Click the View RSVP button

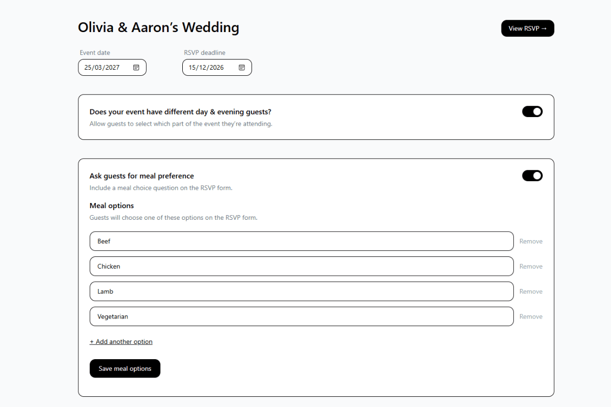click(x=527, y=28)
